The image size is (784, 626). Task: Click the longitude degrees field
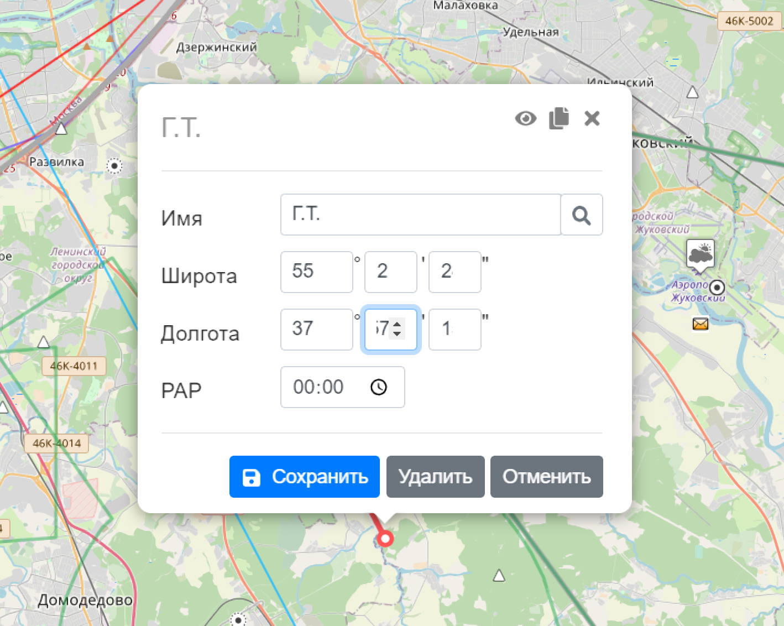click(316, 330)
